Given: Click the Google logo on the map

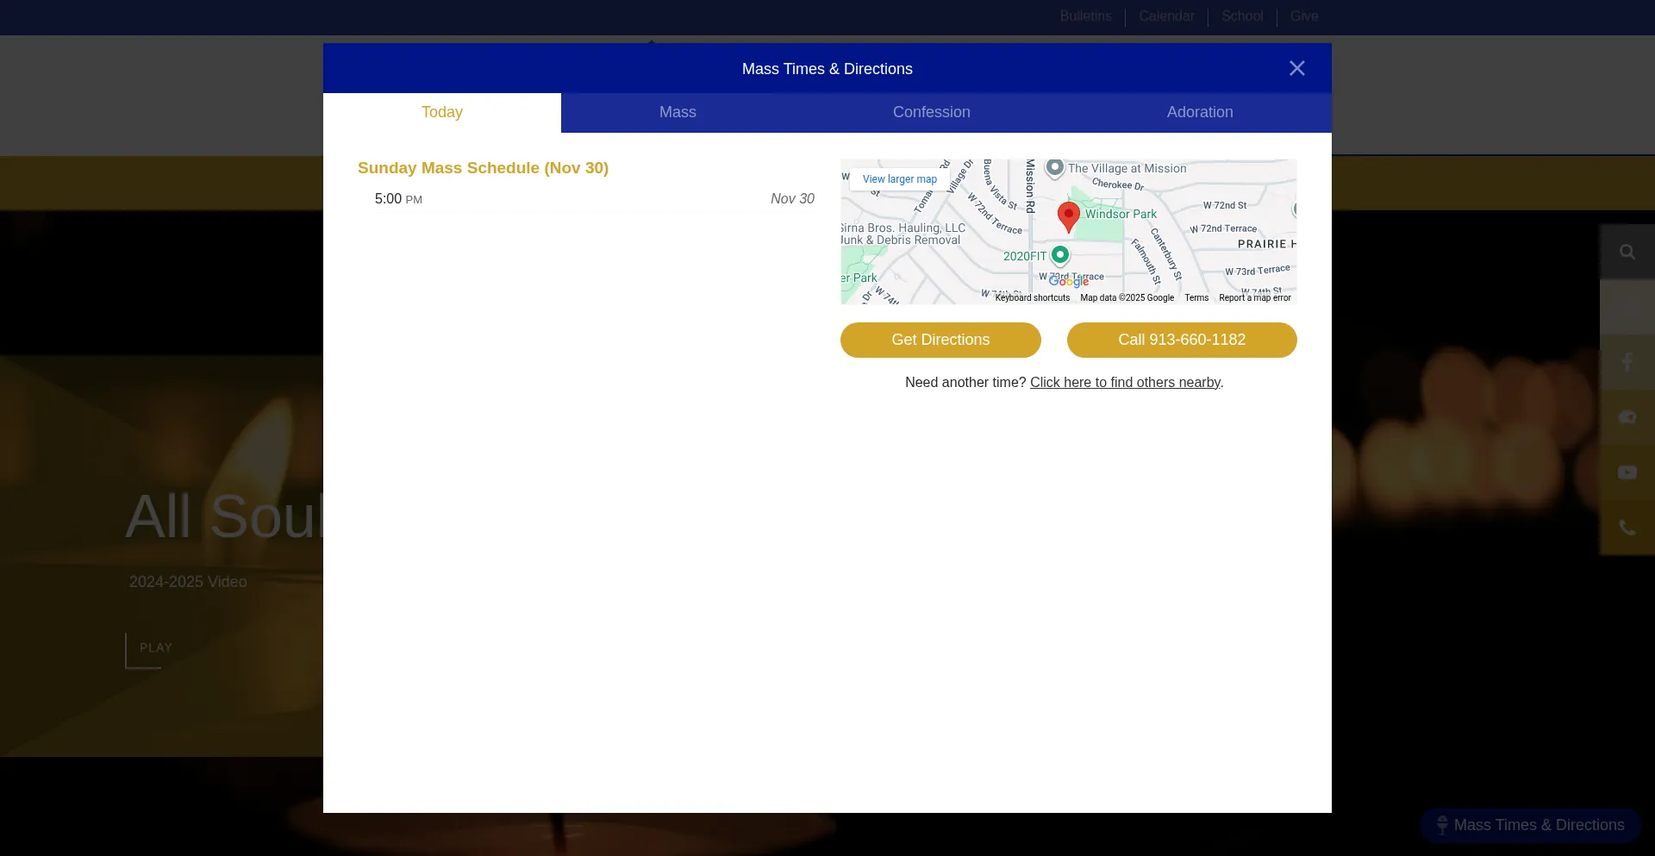Looking at the screenshot, I should [1068, 282].
